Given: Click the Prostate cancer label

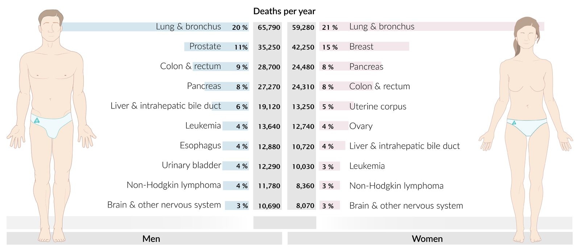Looking at the screenshot, I should click(x=205, y=46).
